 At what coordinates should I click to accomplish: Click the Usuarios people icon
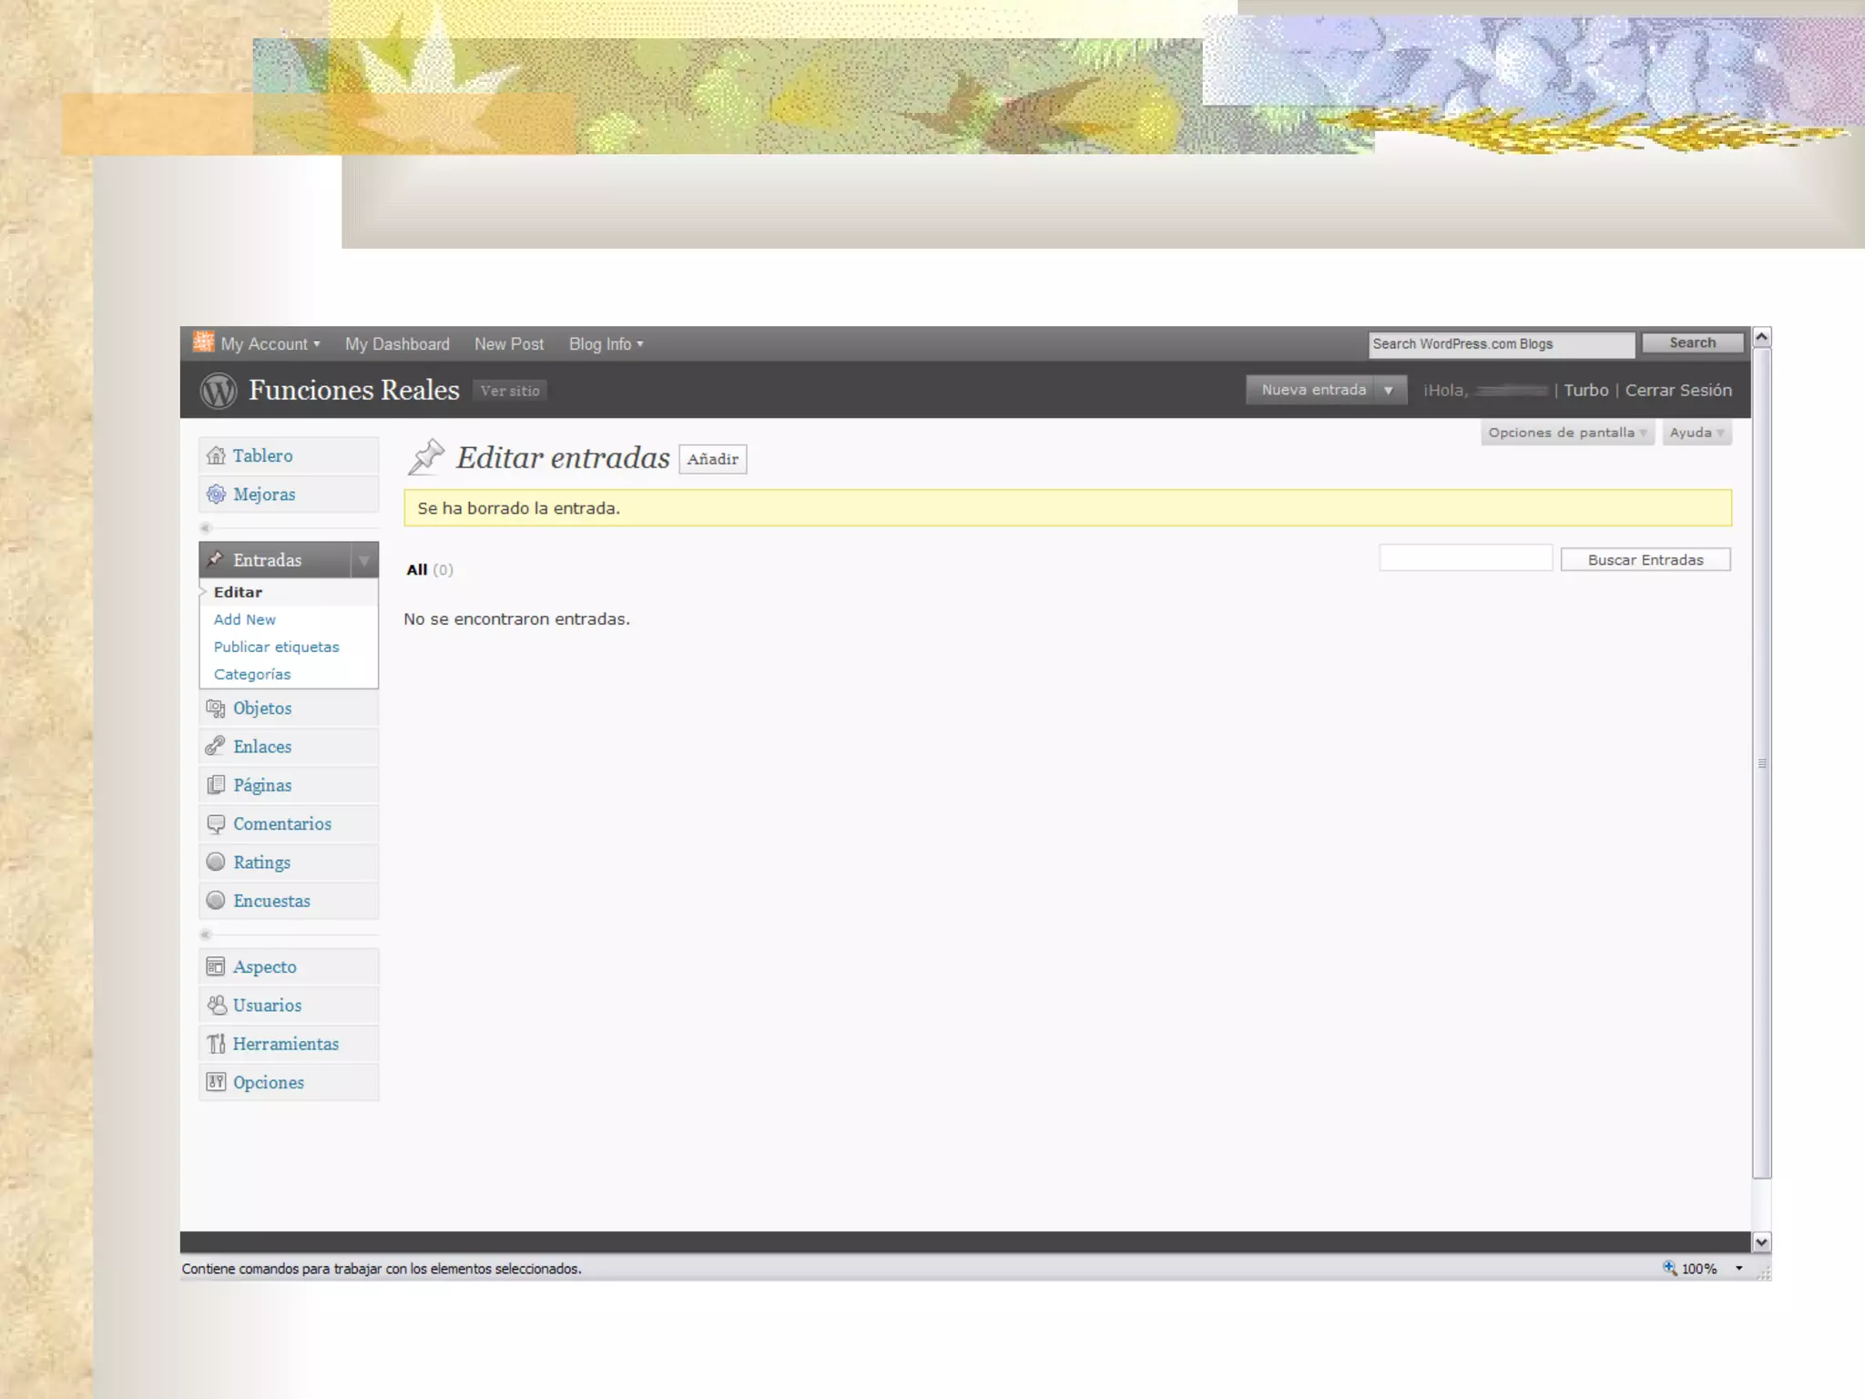click(x=216, y=1006)
